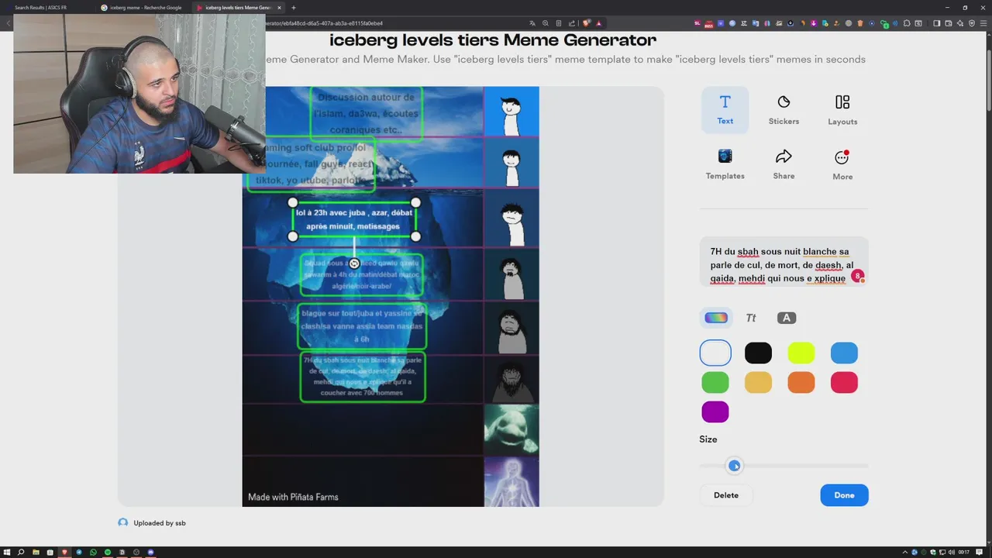The width and height of the screenshot is (992, 558).
Task: Select the '7H du sbah sous nuit blanche' meme text box
Action: tap(363, 377)
